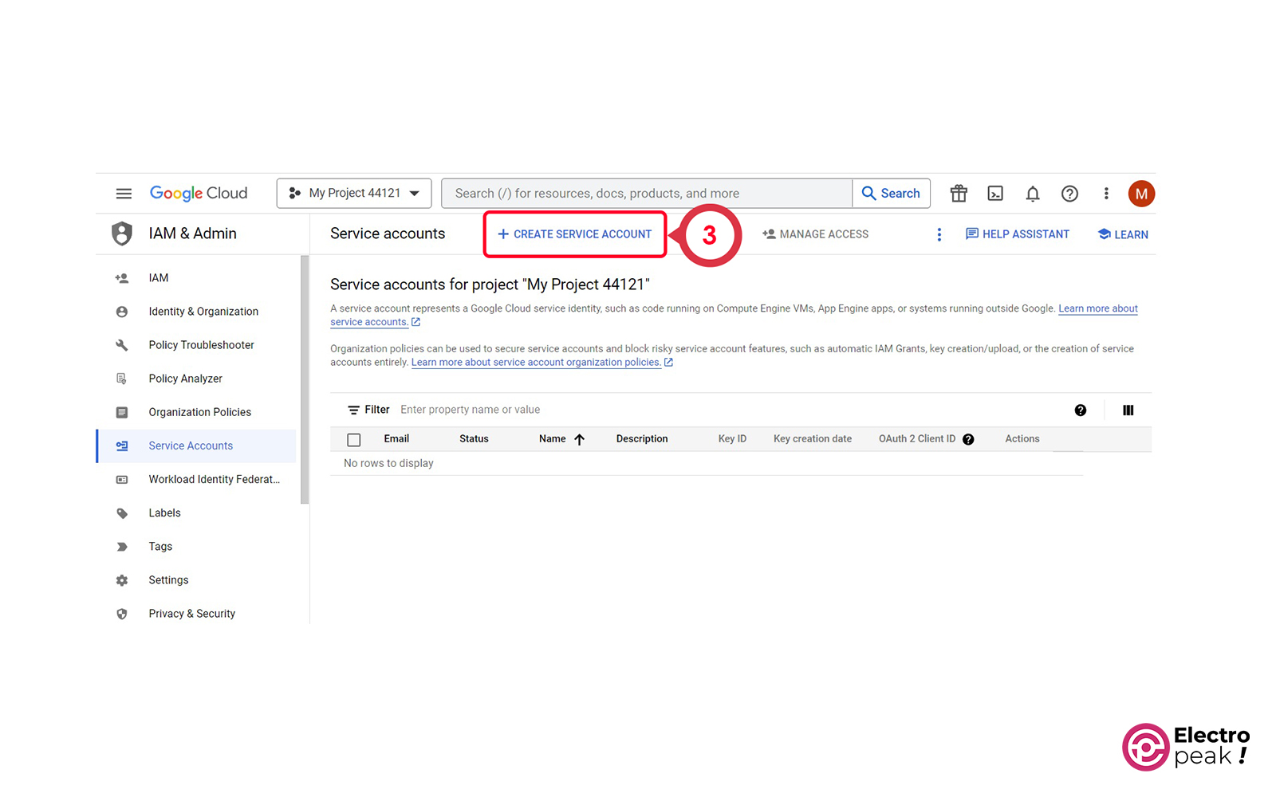Click Manage Access button

[815, 234]
